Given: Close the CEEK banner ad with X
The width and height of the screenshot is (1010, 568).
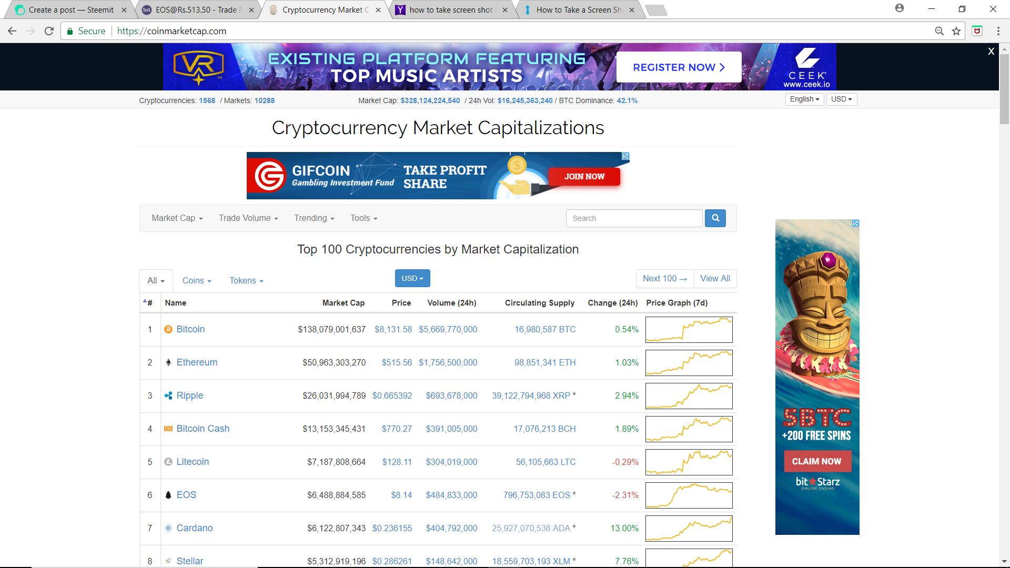Looking at the screenshot, I should pyautogui.click(x=991, y=51).
